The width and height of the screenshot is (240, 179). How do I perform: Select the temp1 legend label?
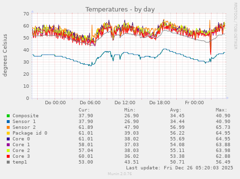(x=20, y=162)
